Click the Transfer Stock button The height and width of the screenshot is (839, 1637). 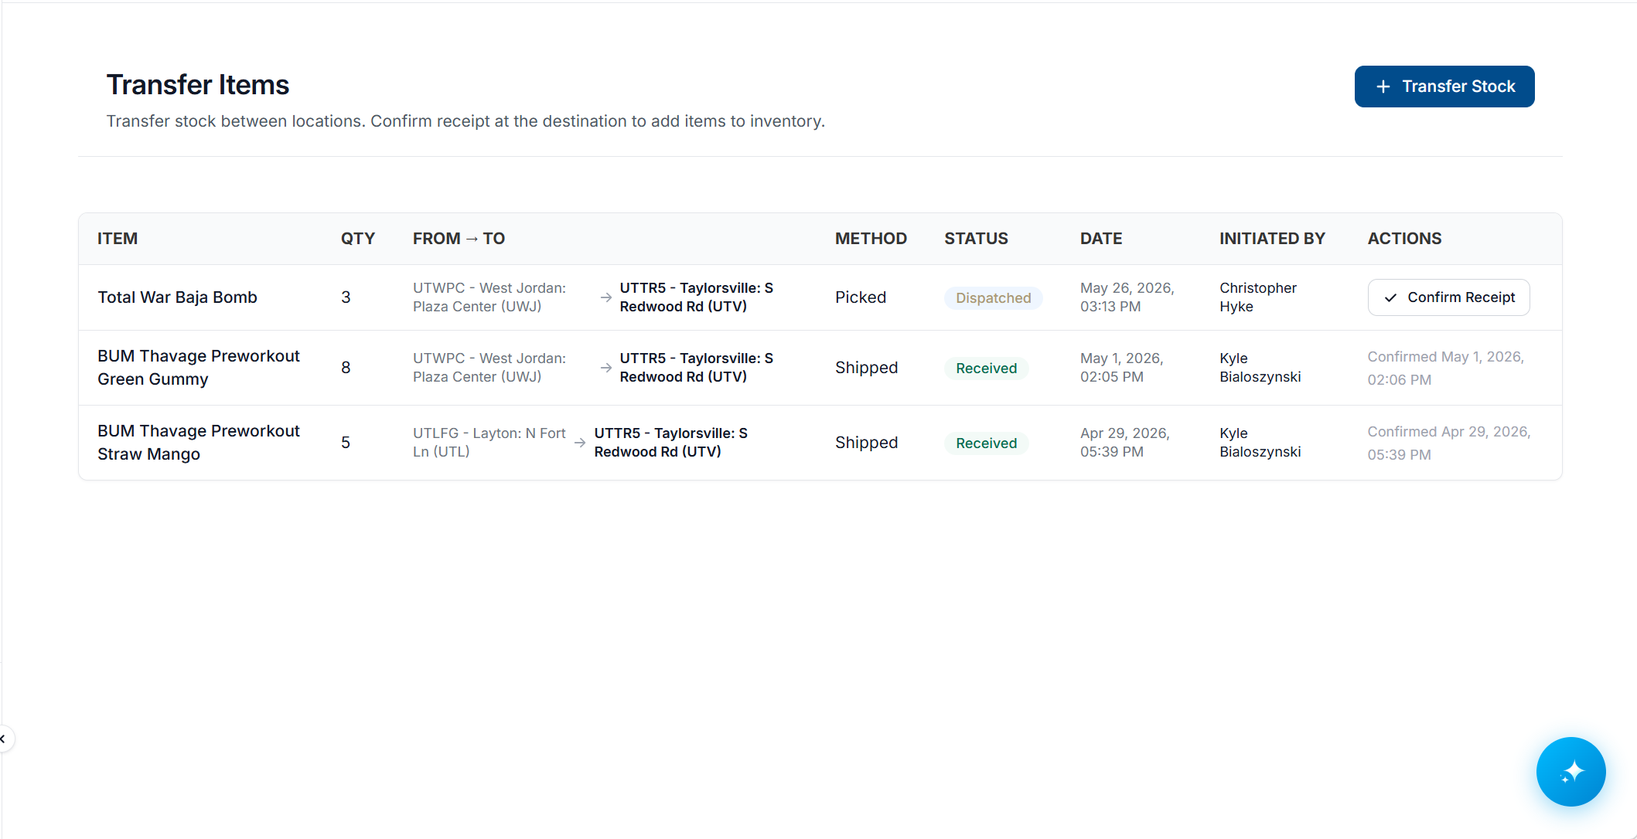(x=1444, y=87)
